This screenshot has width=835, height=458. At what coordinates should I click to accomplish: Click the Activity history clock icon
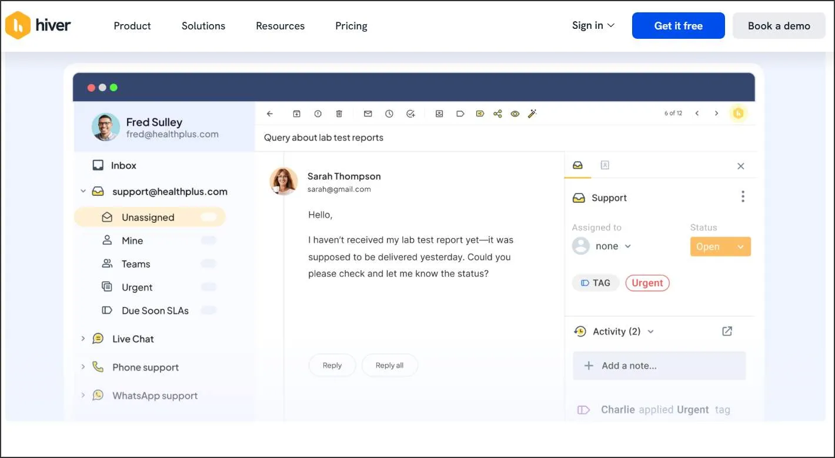[580, 331]
